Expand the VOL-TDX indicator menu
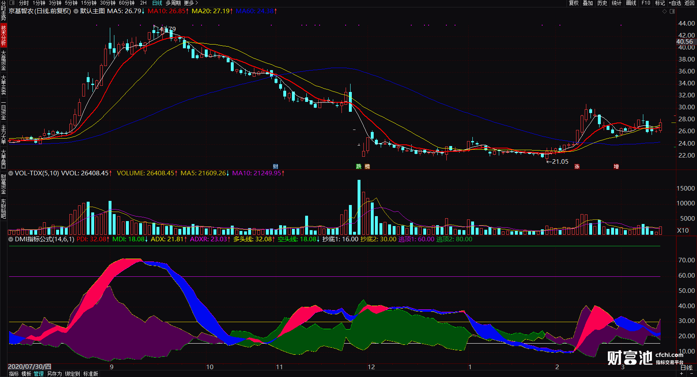 [11, 173]
